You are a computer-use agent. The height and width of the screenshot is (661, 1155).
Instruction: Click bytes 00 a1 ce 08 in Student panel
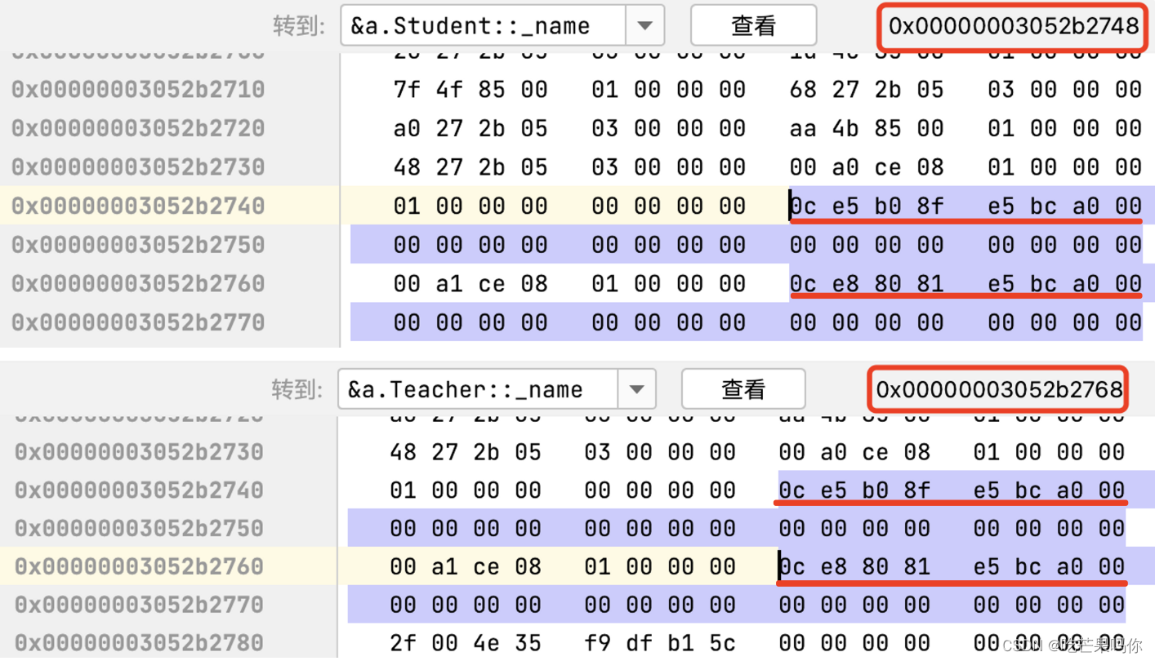click(x=470, y=284)
